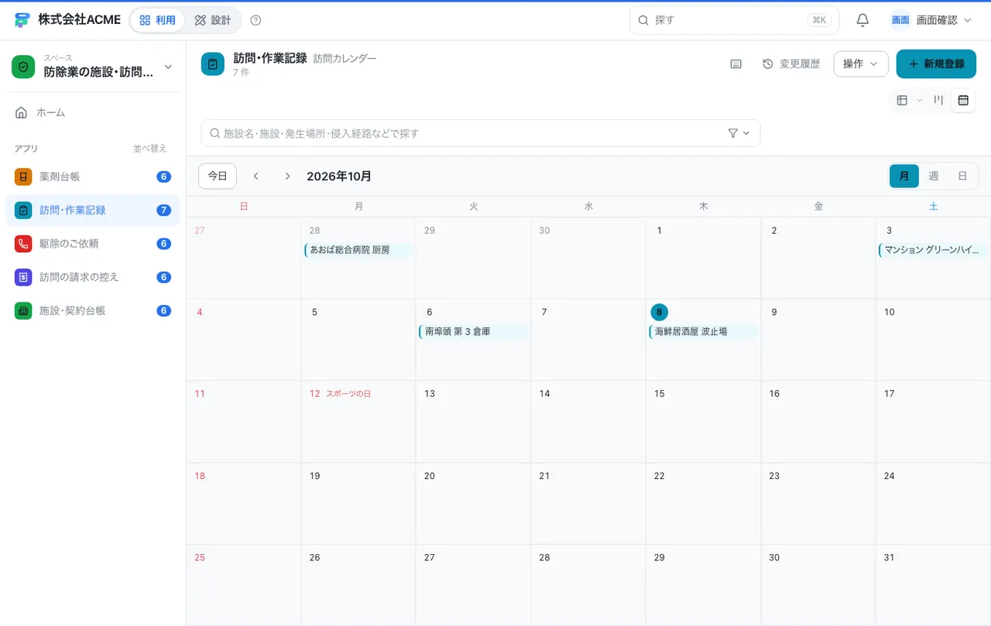
Task: Click the 新規登録 button
Action: pyautogui.click(x=936, y=64)
